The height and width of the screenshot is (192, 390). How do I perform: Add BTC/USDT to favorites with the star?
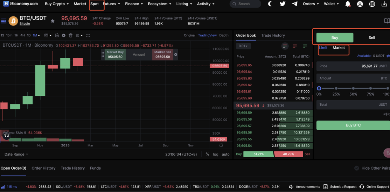pyautogui.click(x=53, y=21)
